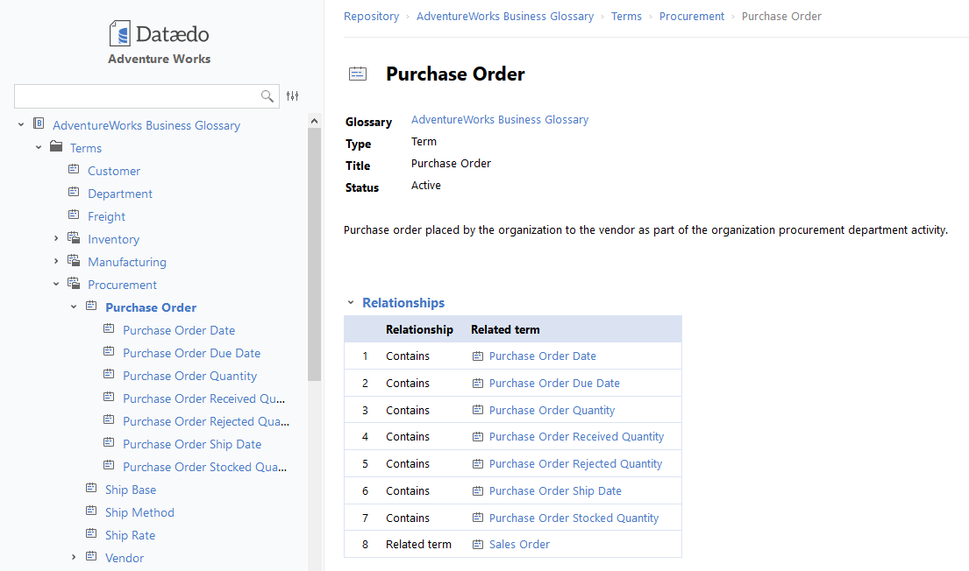Click the Inventory category icon in tree
Screen dimensions: 969x571
[74, 238]
